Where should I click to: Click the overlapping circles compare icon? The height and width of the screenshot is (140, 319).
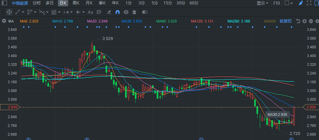(145, 12)
